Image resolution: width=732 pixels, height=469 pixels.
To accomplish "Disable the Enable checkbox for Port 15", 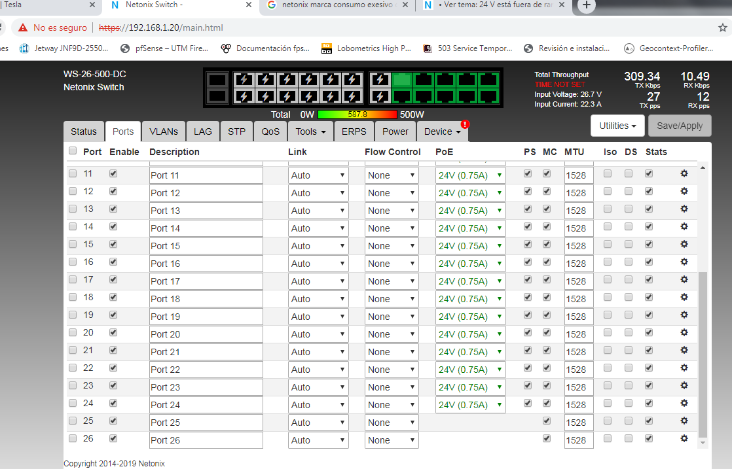I will pyautogui.click(x=114, y=245).
